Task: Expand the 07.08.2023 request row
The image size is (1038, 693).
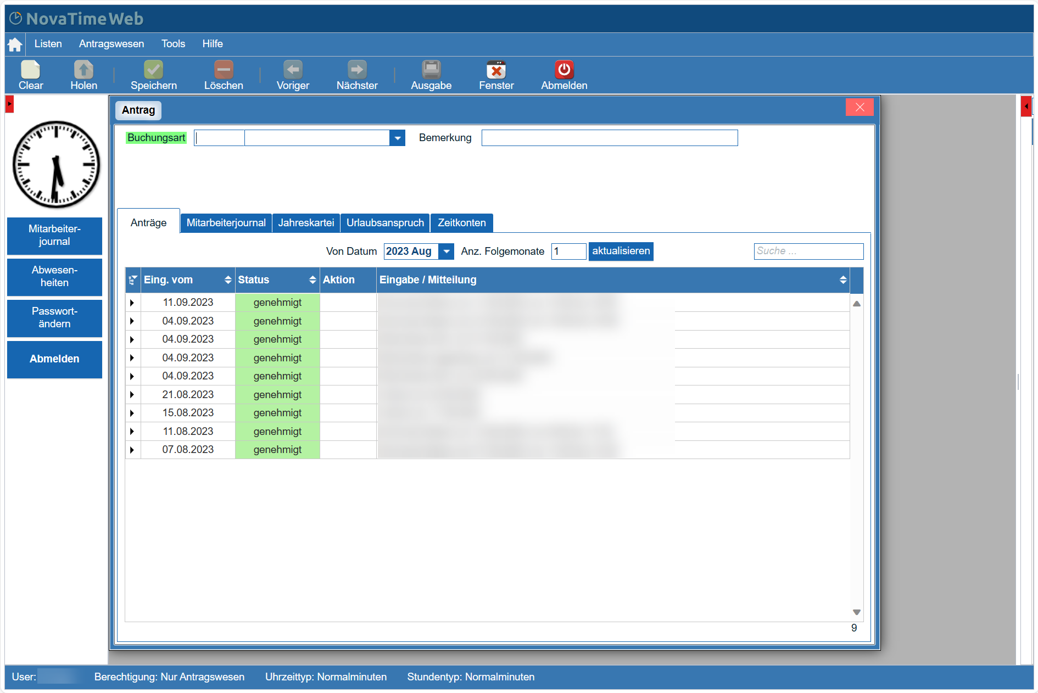Action: [132, 450]
